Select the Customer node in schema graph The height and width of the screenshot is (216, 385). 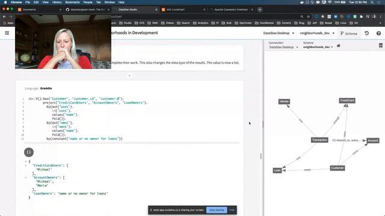tap(337, 168)
